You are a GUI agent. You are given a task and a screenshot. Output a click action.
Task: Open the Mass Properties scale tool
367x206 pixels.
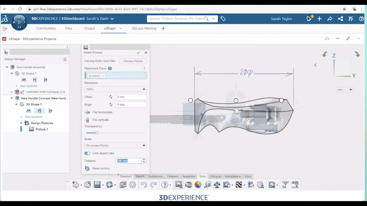click(x=217, y=185)
